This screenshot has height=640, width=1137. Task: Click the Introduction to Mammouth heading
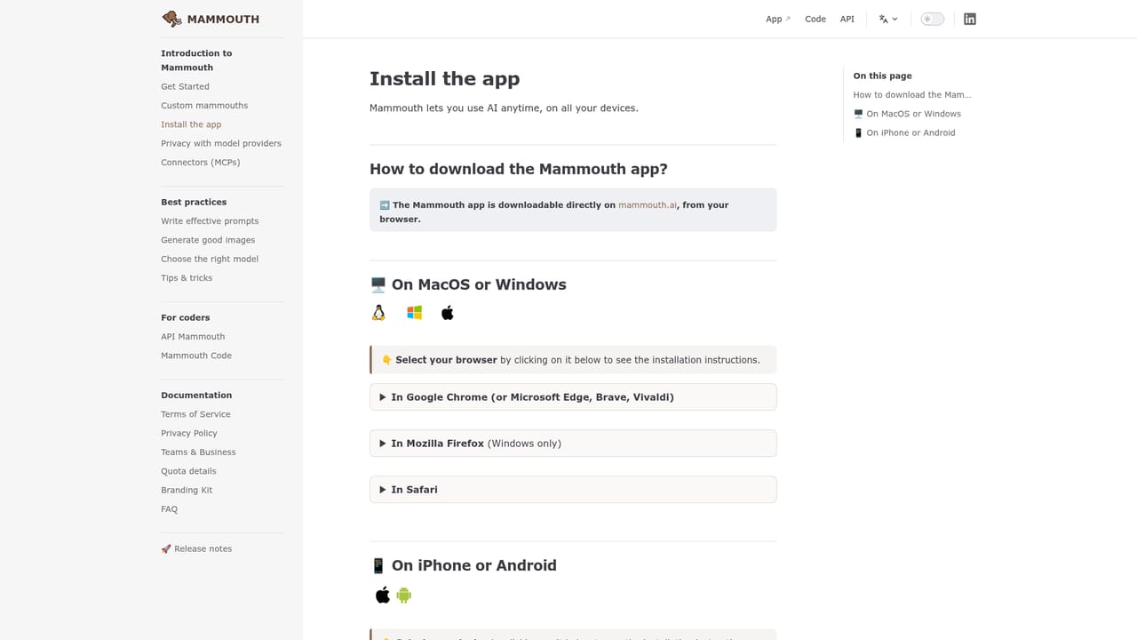196,60
